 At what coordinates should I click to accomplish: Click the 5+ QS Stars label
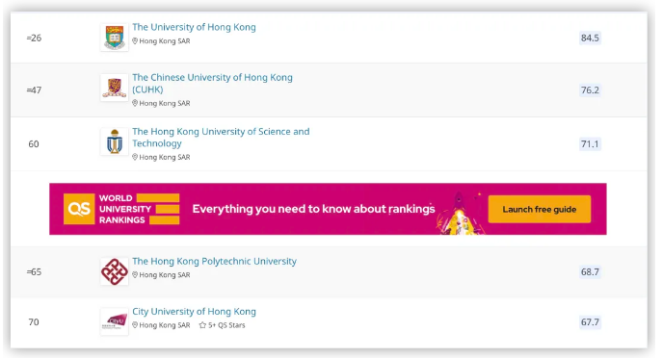(226, 325)
